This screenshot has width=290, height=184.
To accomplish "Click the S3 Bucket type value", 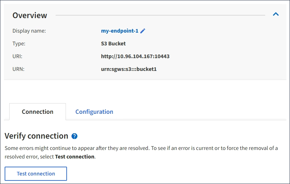I will 113,44.
